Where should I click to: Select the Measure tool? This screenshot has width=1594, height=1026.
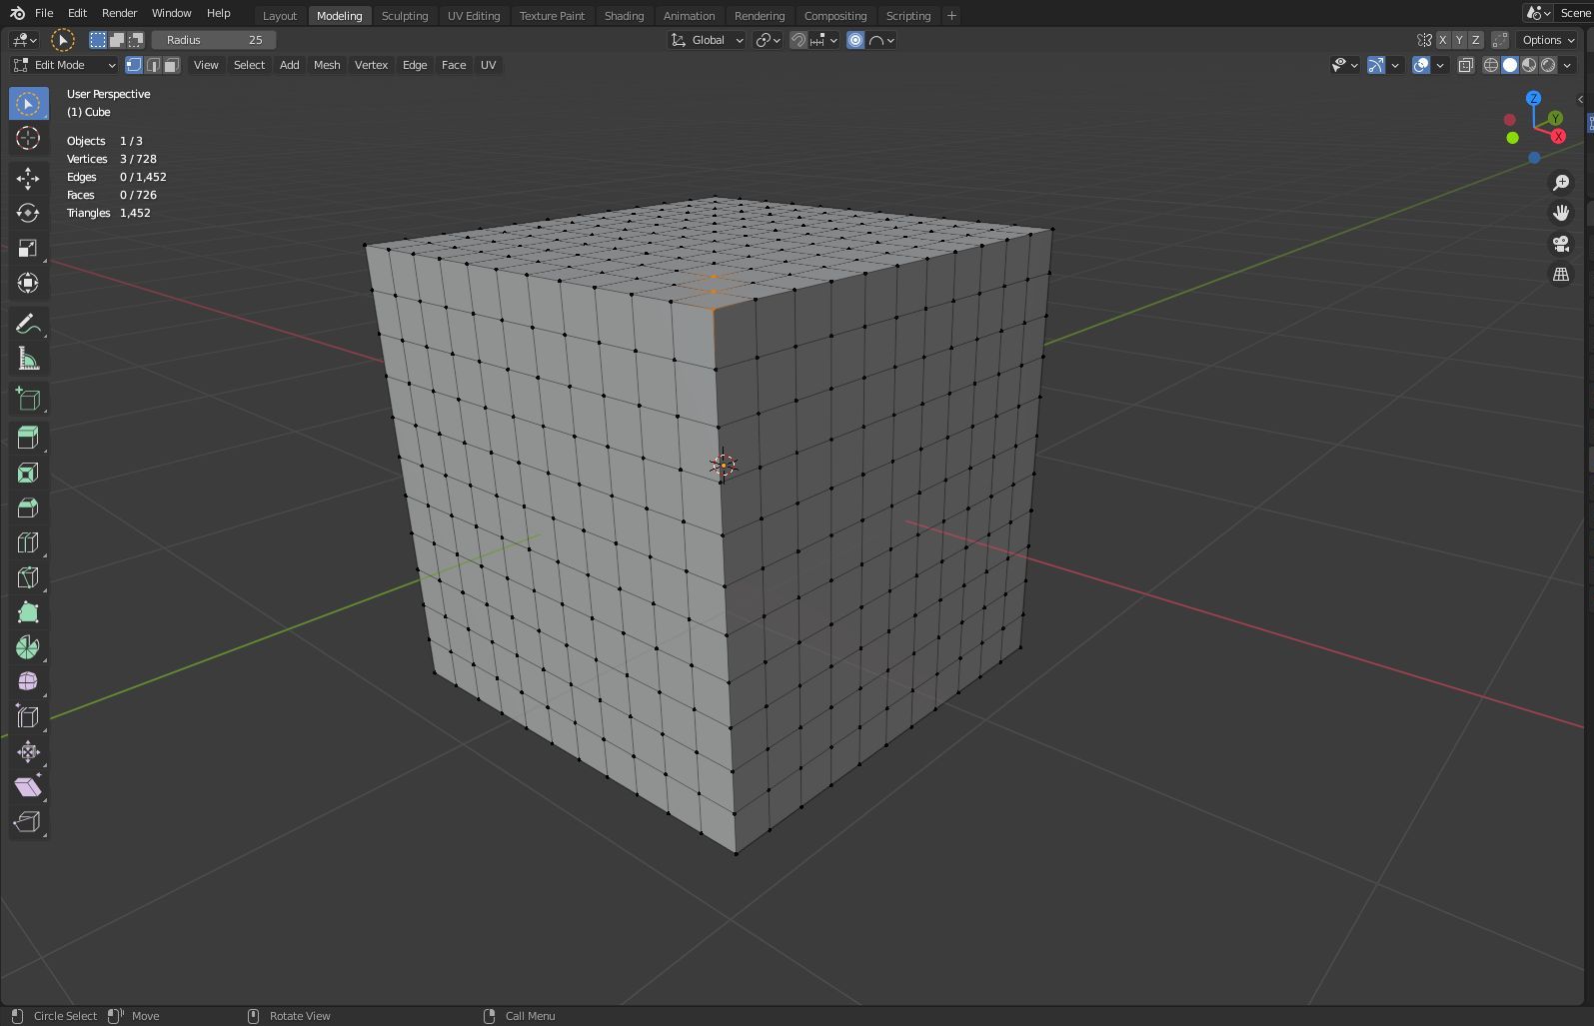point(28,360)
